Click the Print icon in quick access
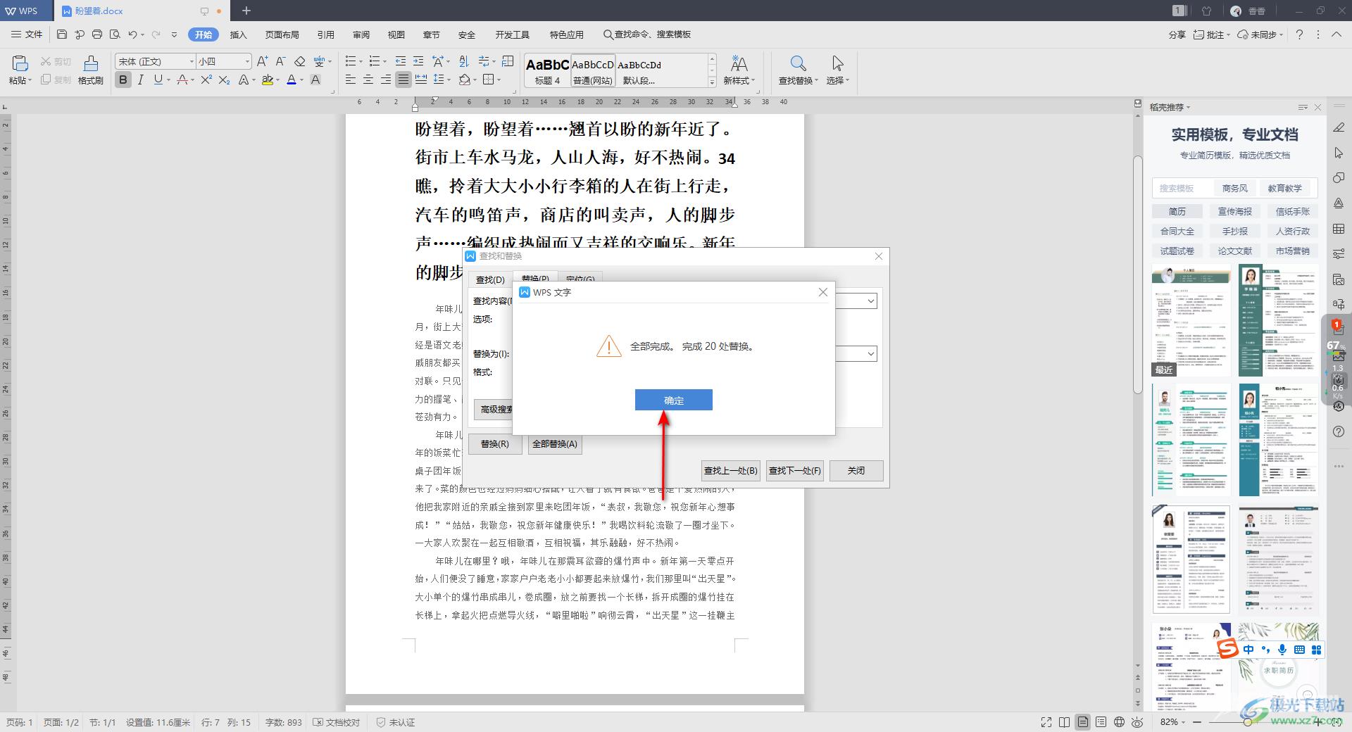Viewport: 1352px width, 732px height. click(97, 34)
